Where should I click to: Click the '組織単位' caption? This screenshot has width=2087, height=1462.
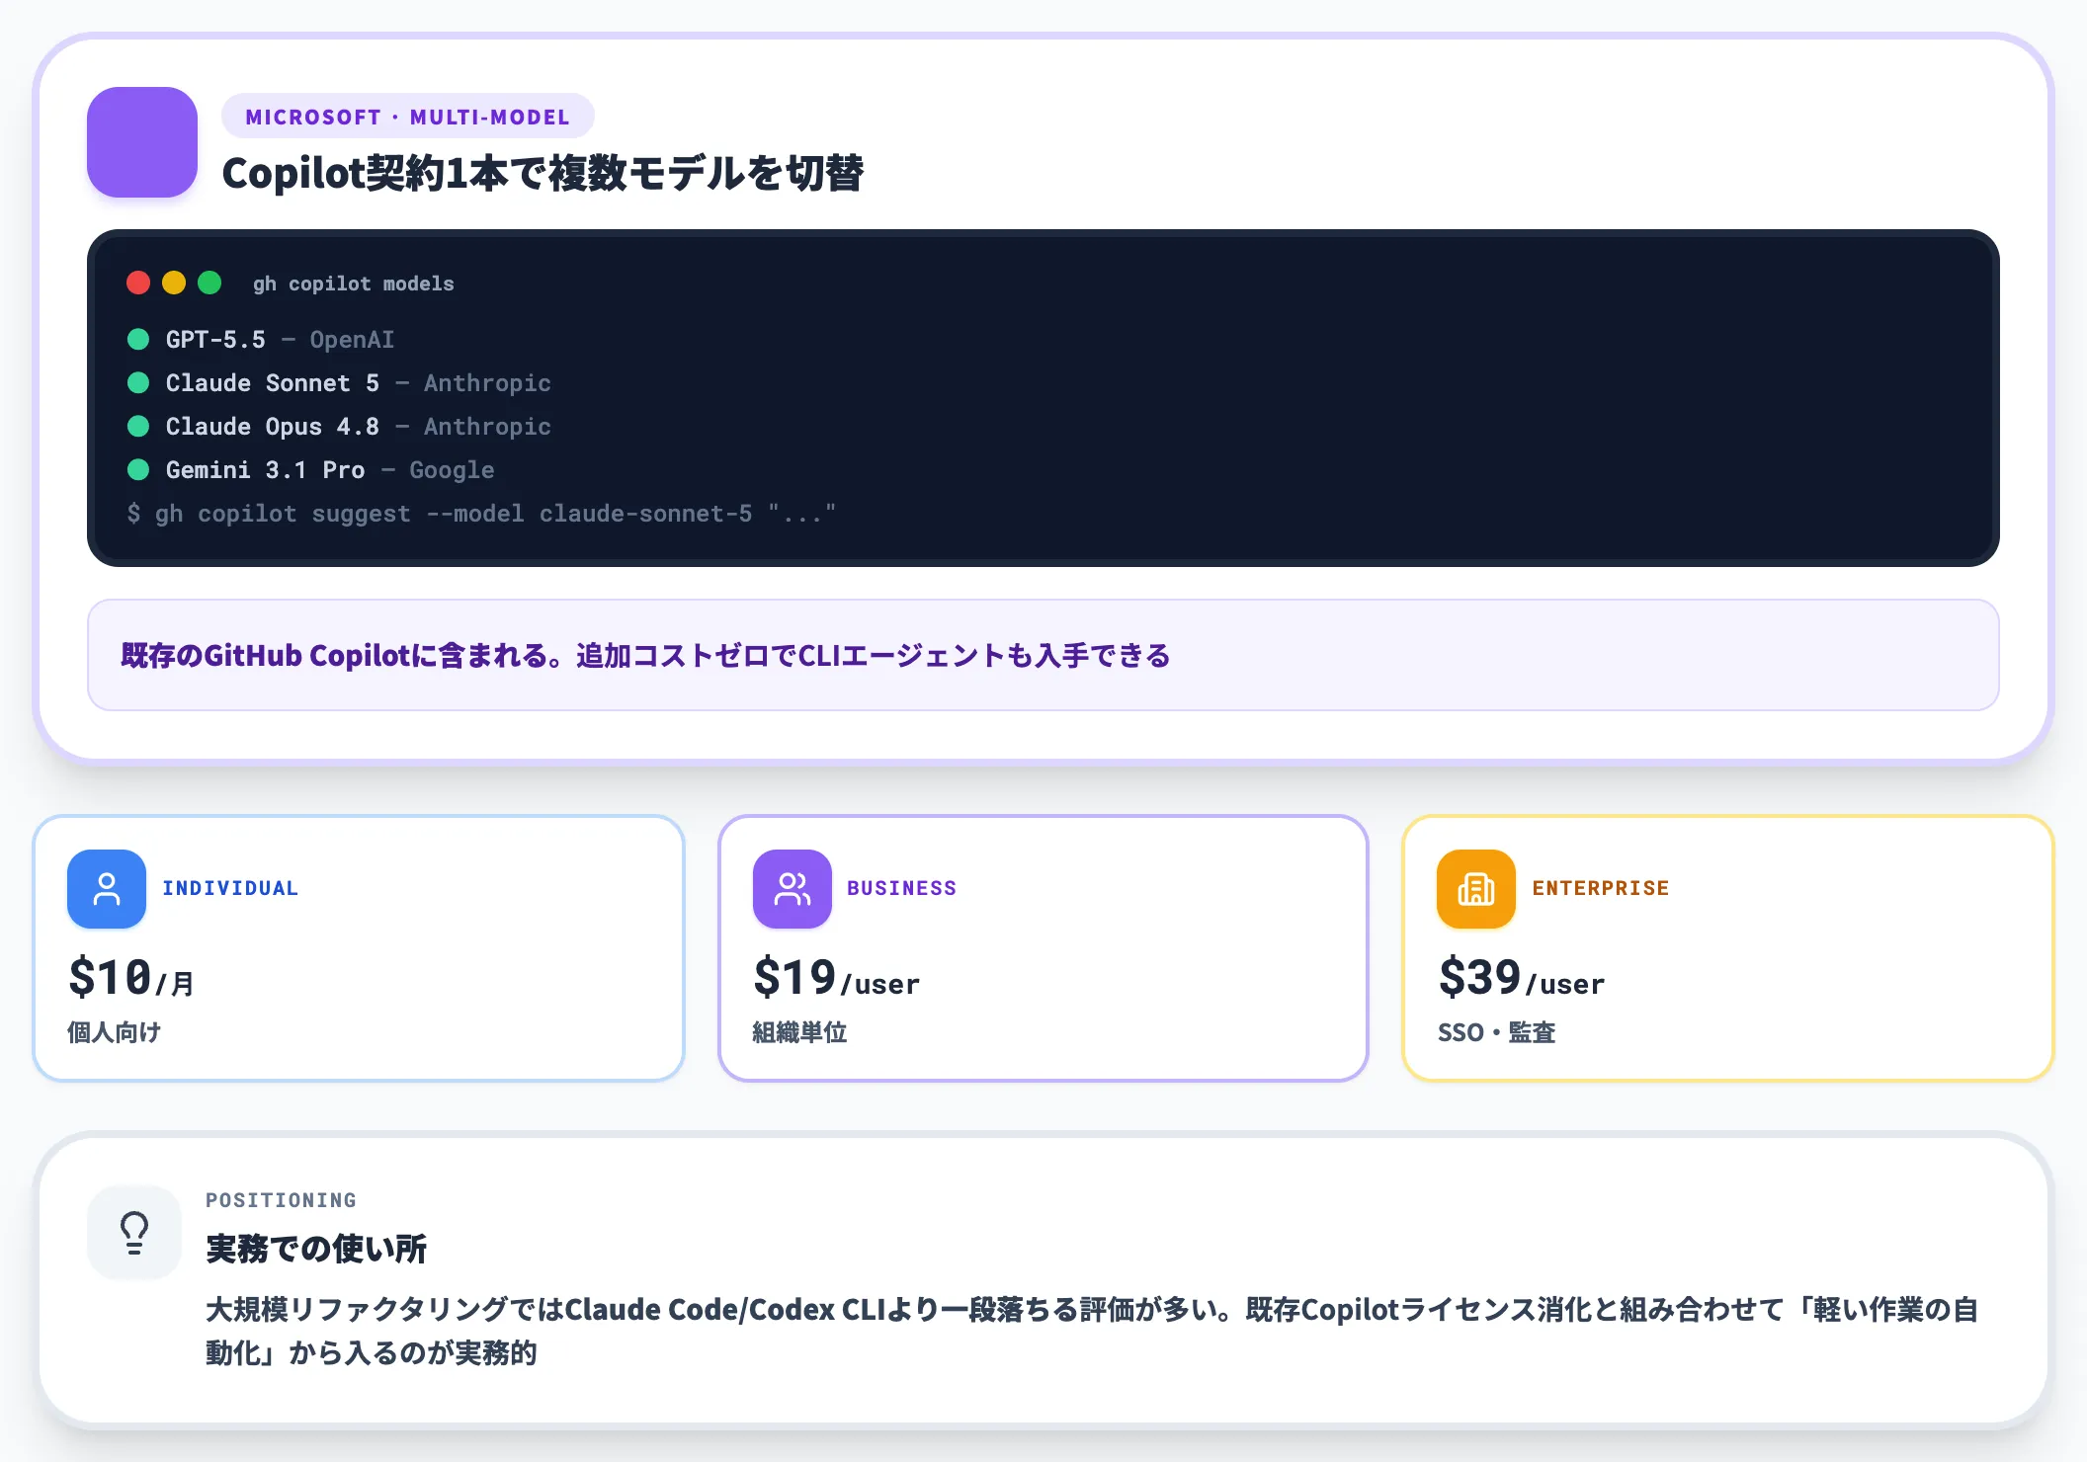pyautogui.click(x=799, y=1032)
